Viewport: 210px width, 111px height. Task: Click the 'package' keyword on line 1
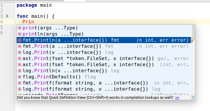click(x=27, y=5)
